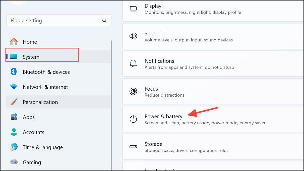The image size is (304, 171).
Task: Click the Accounts person icon
Action: pyautogui.click(x=14, y=132)
